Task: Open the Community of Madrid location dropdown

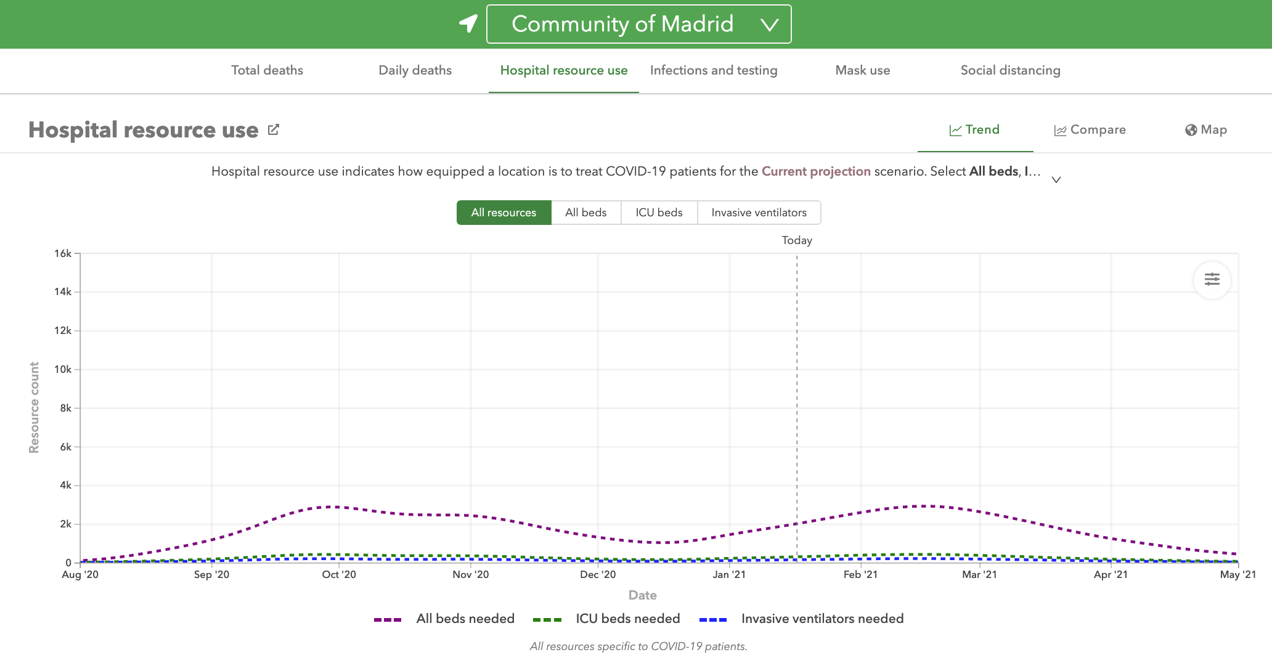Action: [x=638, y=23]
